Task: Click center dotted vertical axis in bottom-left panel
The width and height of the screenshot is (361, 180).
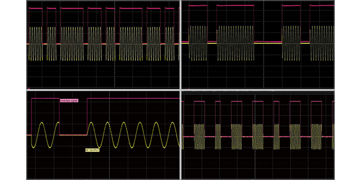Action: [x=110, y=163]
